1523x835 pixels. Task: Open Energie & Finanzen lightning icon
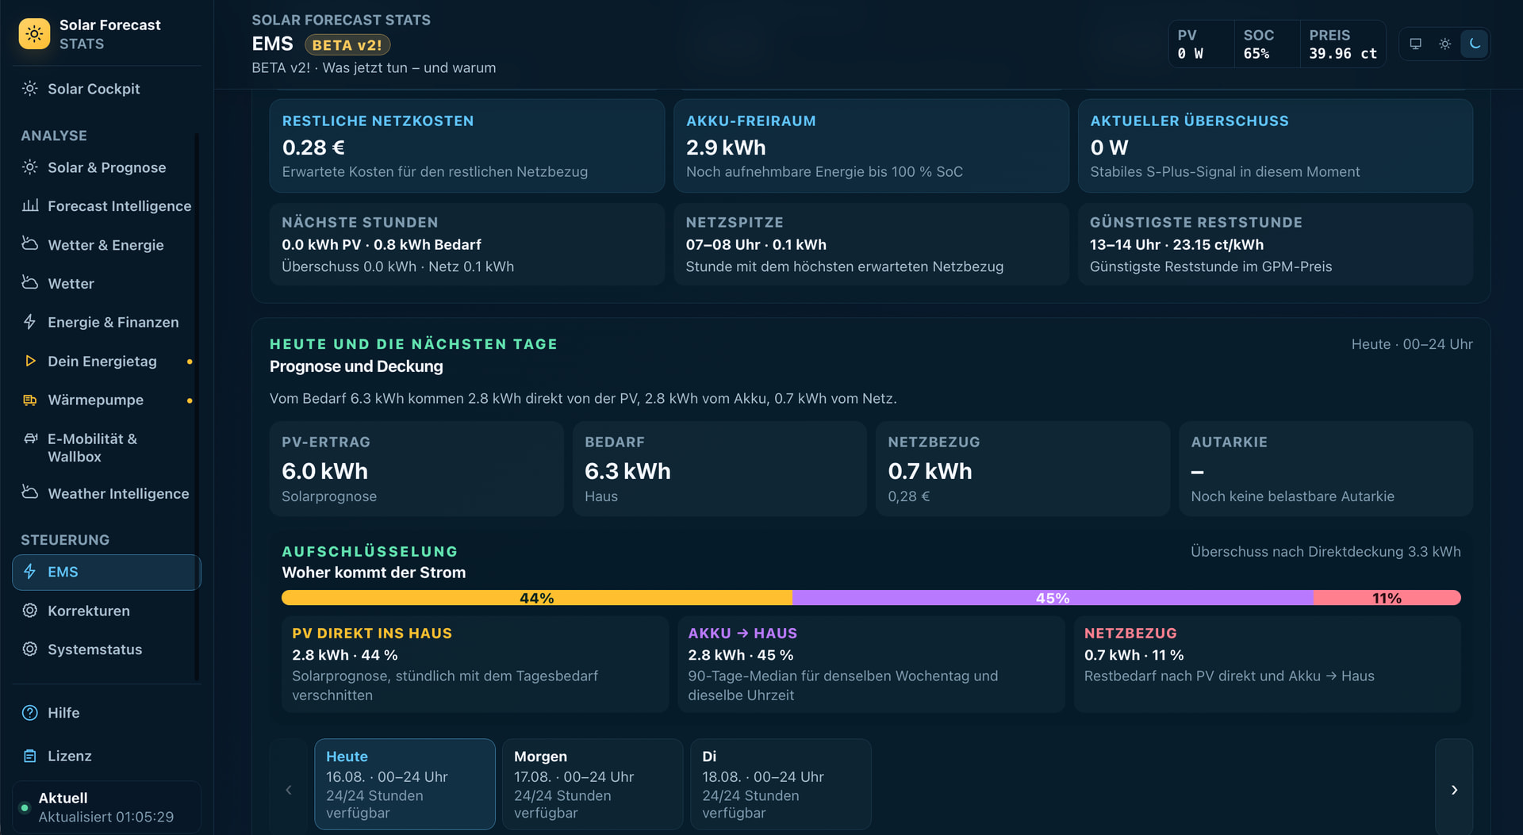[30, 322]
